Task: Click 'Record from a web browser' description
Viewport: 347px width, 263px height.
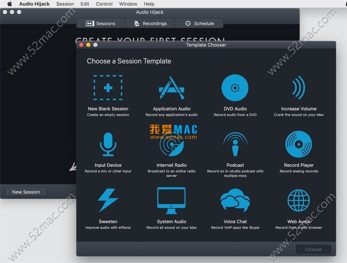Action: [x=299, y=227]
